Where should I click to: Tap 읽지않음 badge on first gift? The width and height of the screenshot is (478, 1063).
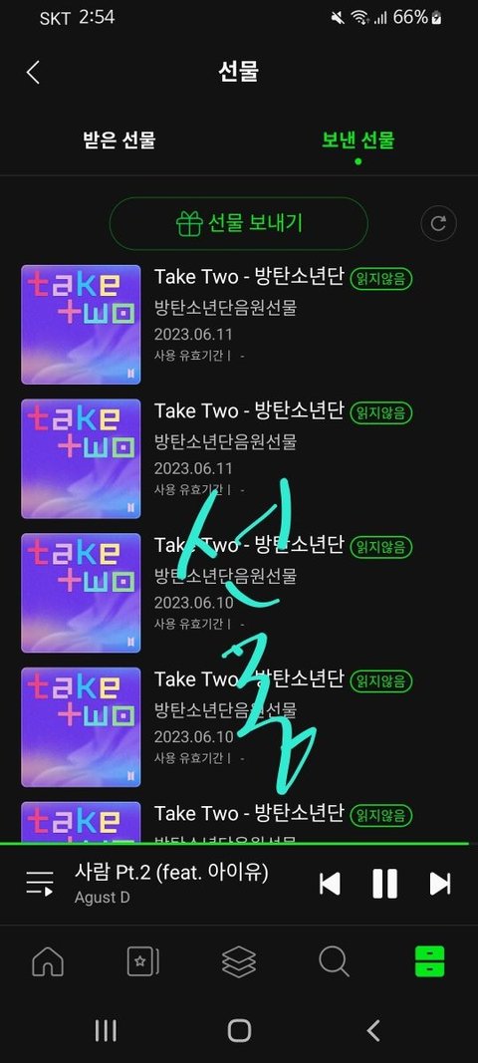point(381,279)
